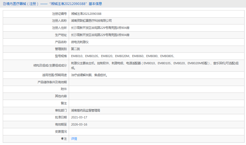
Task: Open the 详情 link
Action: (74, 139)
